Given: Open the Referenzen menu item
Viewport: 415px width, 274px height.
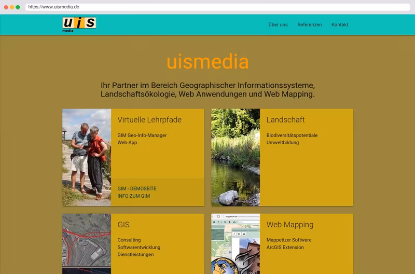Looking at the screenshot, I should [x=309, y=24].
